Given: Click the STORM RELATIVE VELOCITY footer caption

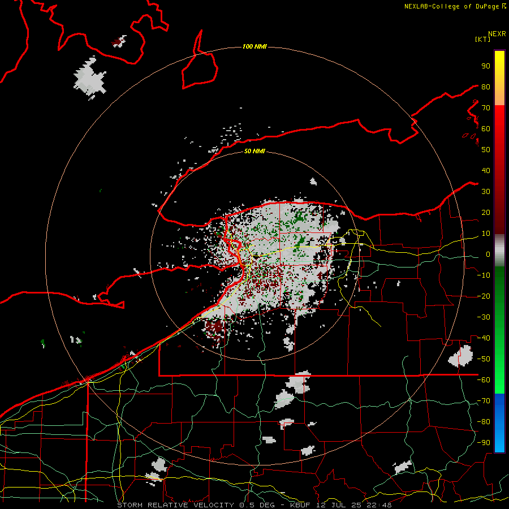Looking at the screenshot, I should pyautogui.click(x=254, y=505).
